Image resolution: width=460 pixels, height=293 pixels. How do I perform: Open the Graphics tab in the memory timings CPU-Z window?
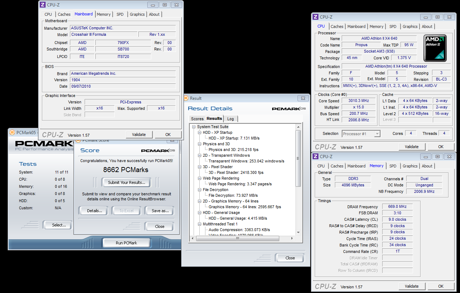pyautogui.click(x=410, y=166)
